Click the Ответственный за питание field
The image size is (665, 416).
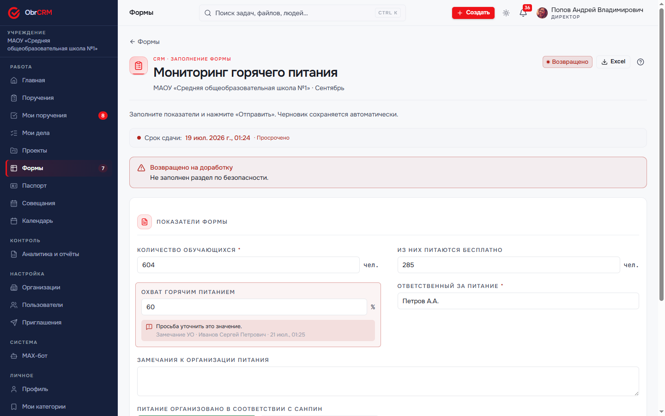pos(518,301)
